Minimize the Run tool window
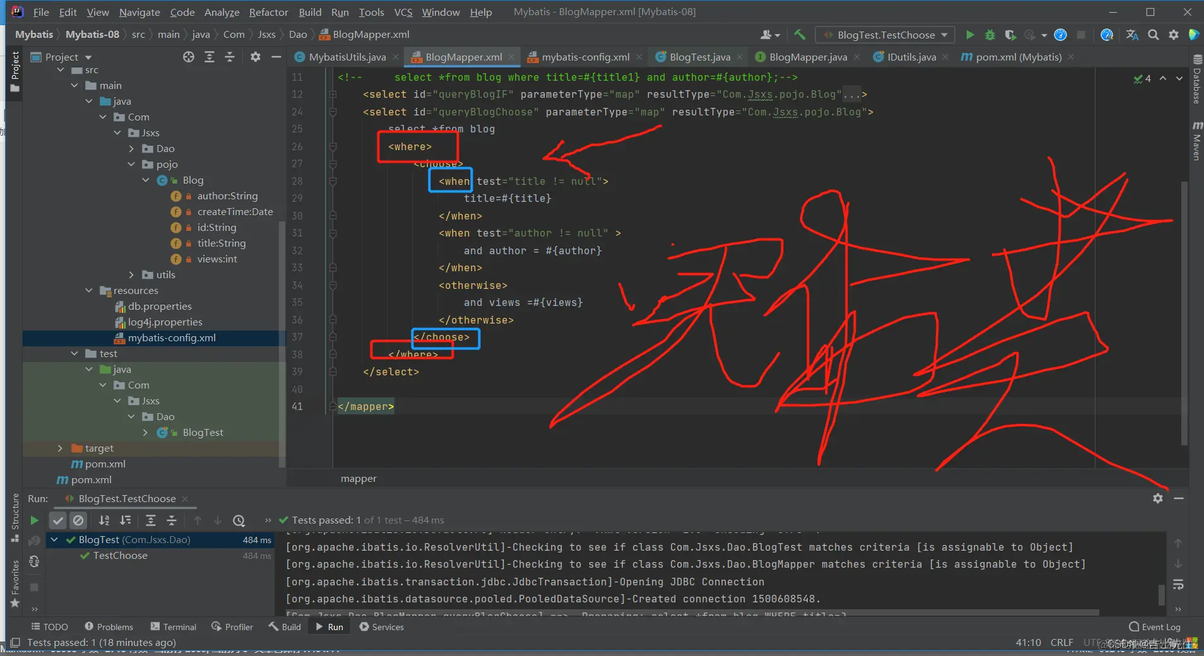1204x656 pixels. pos(1178,498)
